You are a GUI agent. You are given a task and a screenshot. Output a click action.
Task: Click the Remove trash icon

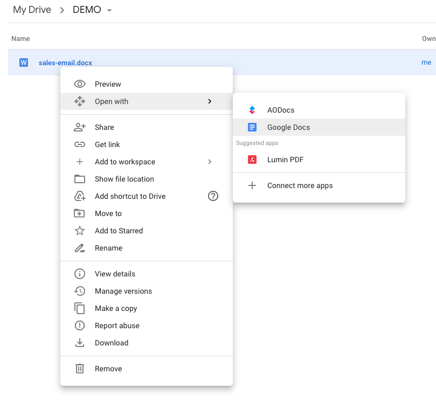tap(80, 369)
